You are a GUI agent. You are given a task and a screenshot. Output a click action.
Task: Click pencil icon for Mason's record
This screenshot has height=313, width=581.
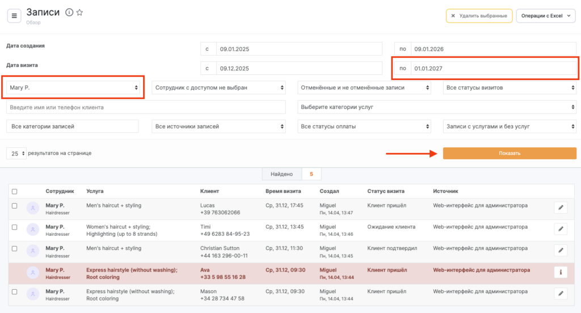coord(561,293)
